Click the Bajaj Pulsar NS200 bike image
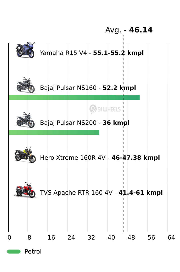 pyautogui.click(x=25, y=120)
